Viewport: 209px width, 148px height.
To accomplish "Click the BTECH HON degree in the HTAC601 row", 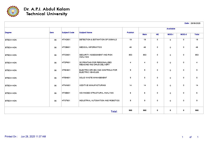I will coord(11,40).
